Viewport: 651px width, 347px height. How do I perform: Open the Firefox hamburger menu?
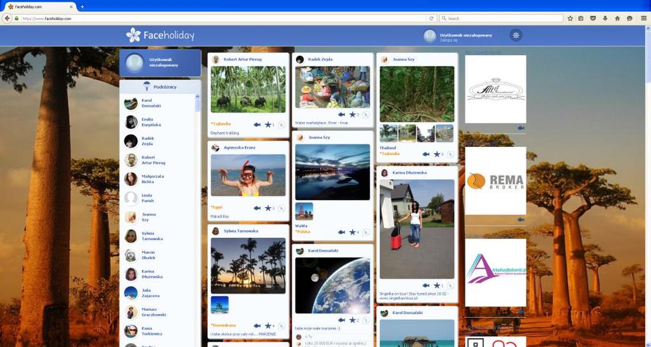[643, 18]
